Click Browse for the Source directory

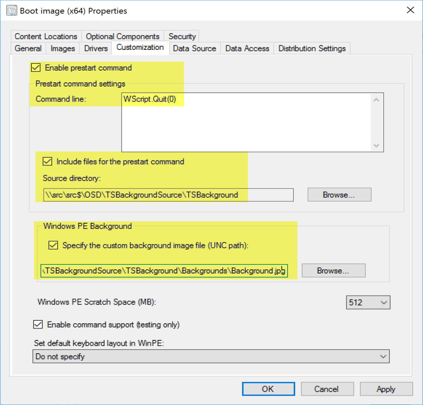[x=339, y=195]
